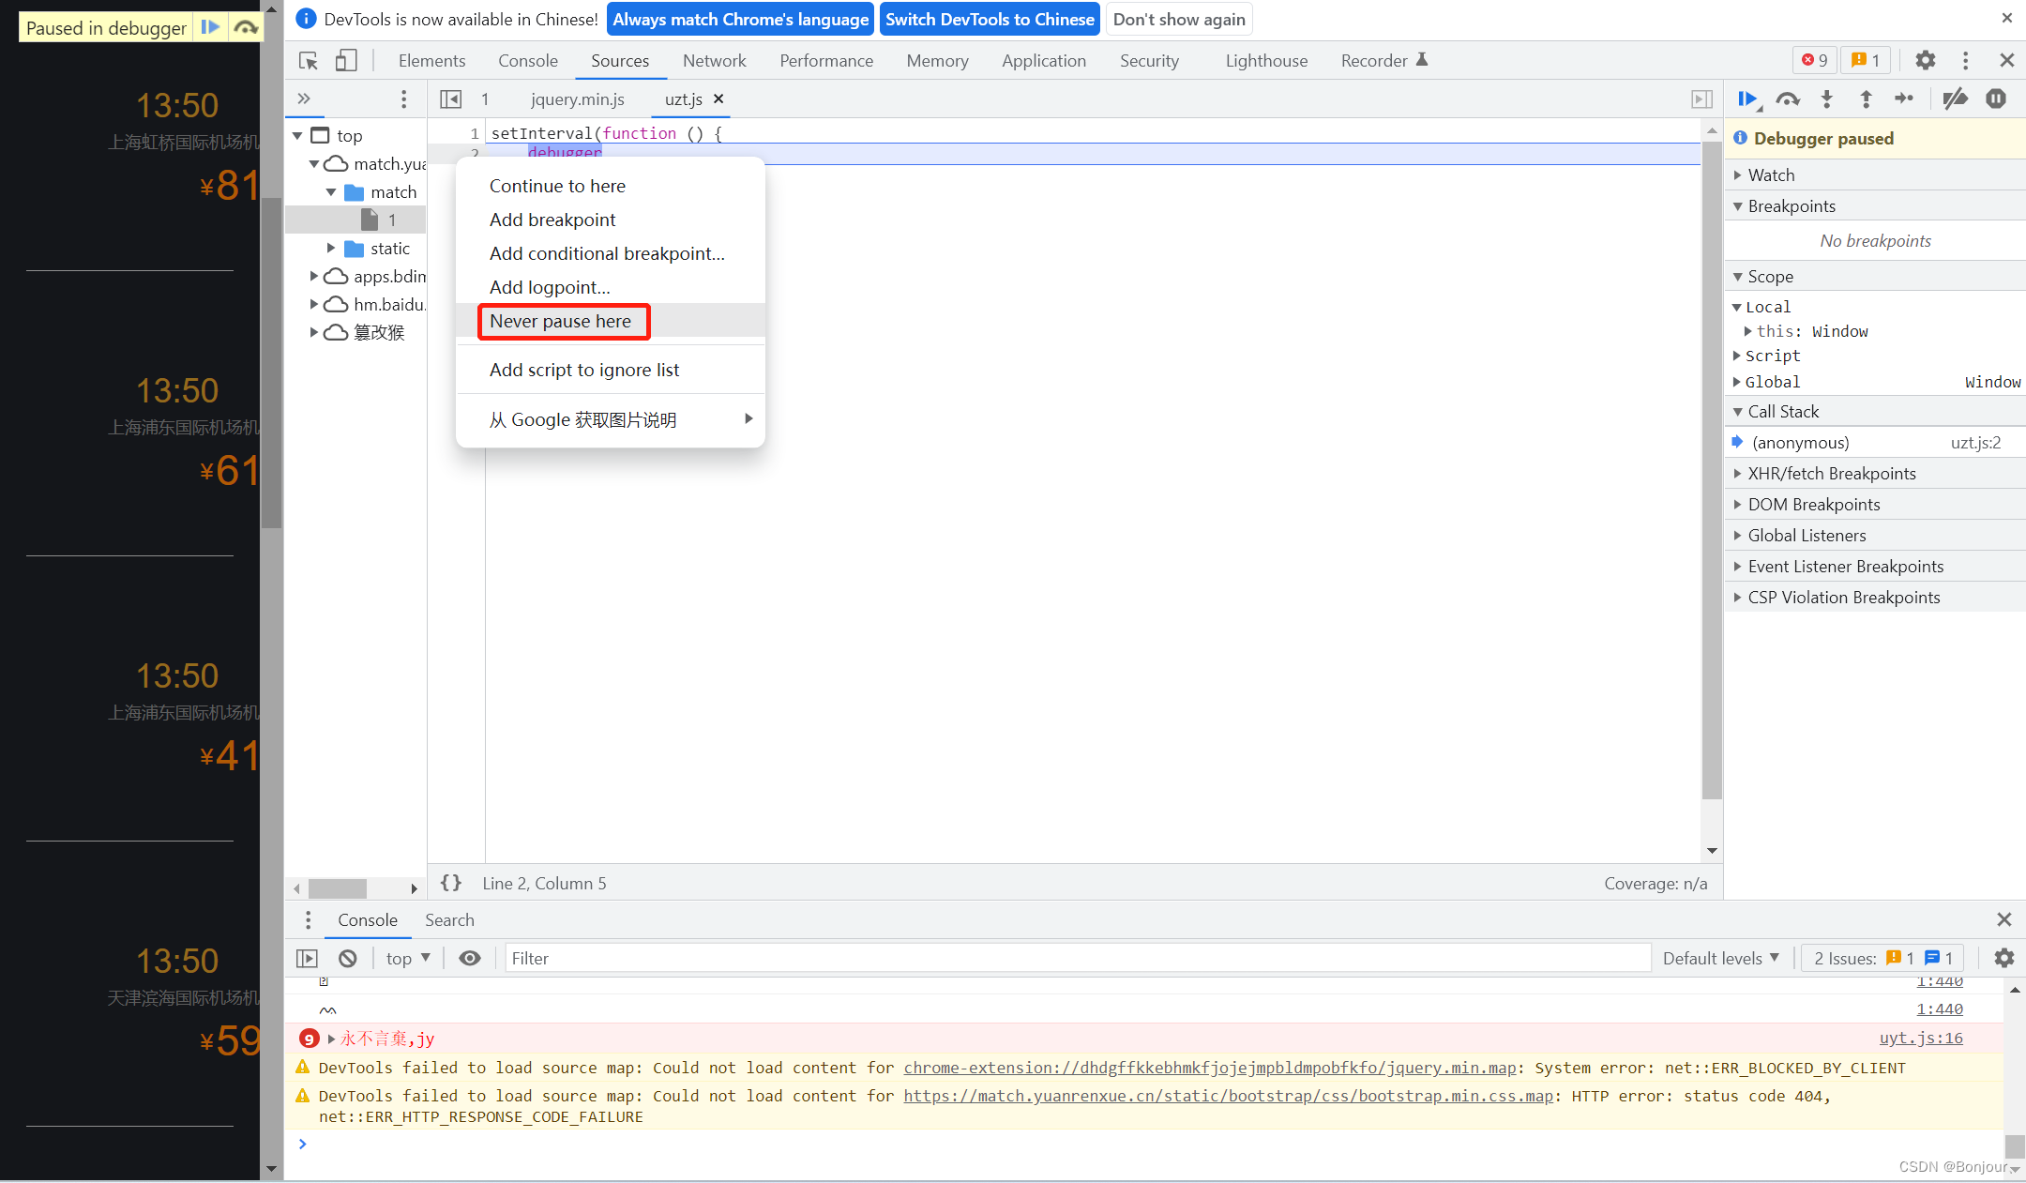2026x1183 pixels.
Task: Click the Step out of function icon
Action: click(1866, 99)
